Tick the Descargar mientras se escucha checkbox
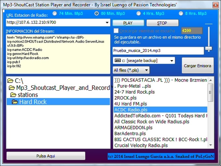 [x=116, y=31]
